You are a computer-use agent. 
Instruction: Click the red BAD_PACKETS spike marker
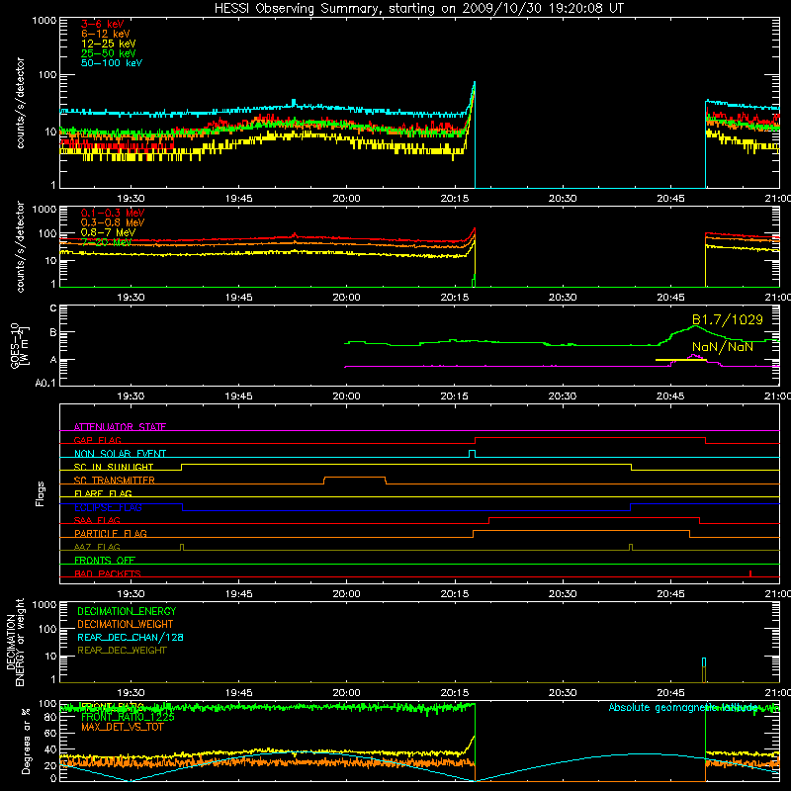coord(750,573)
